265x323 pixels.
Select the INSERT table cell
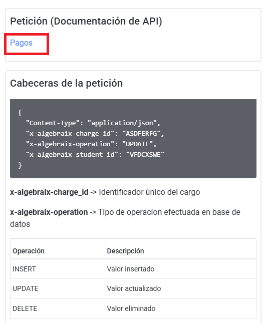click(58, 269)
